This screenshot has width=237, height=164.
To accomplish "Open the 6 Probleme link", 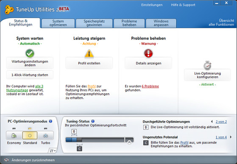I will [x=150, y=86].
